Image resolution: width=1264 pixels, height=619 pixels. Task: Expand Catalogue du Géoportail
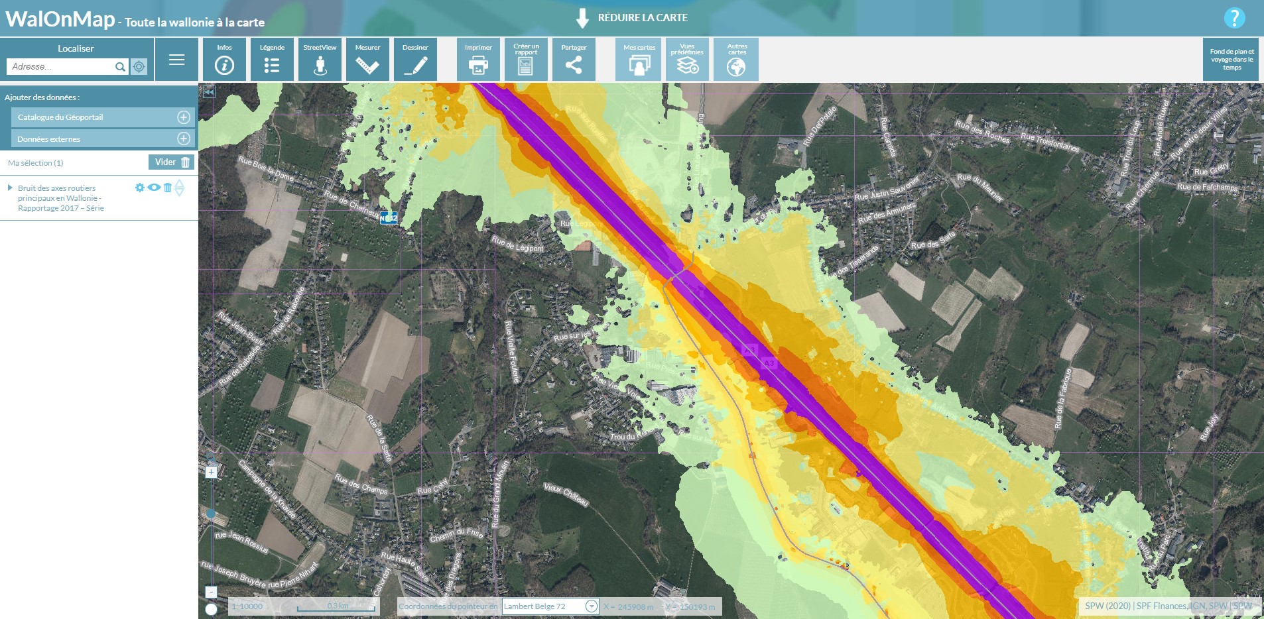184,117
